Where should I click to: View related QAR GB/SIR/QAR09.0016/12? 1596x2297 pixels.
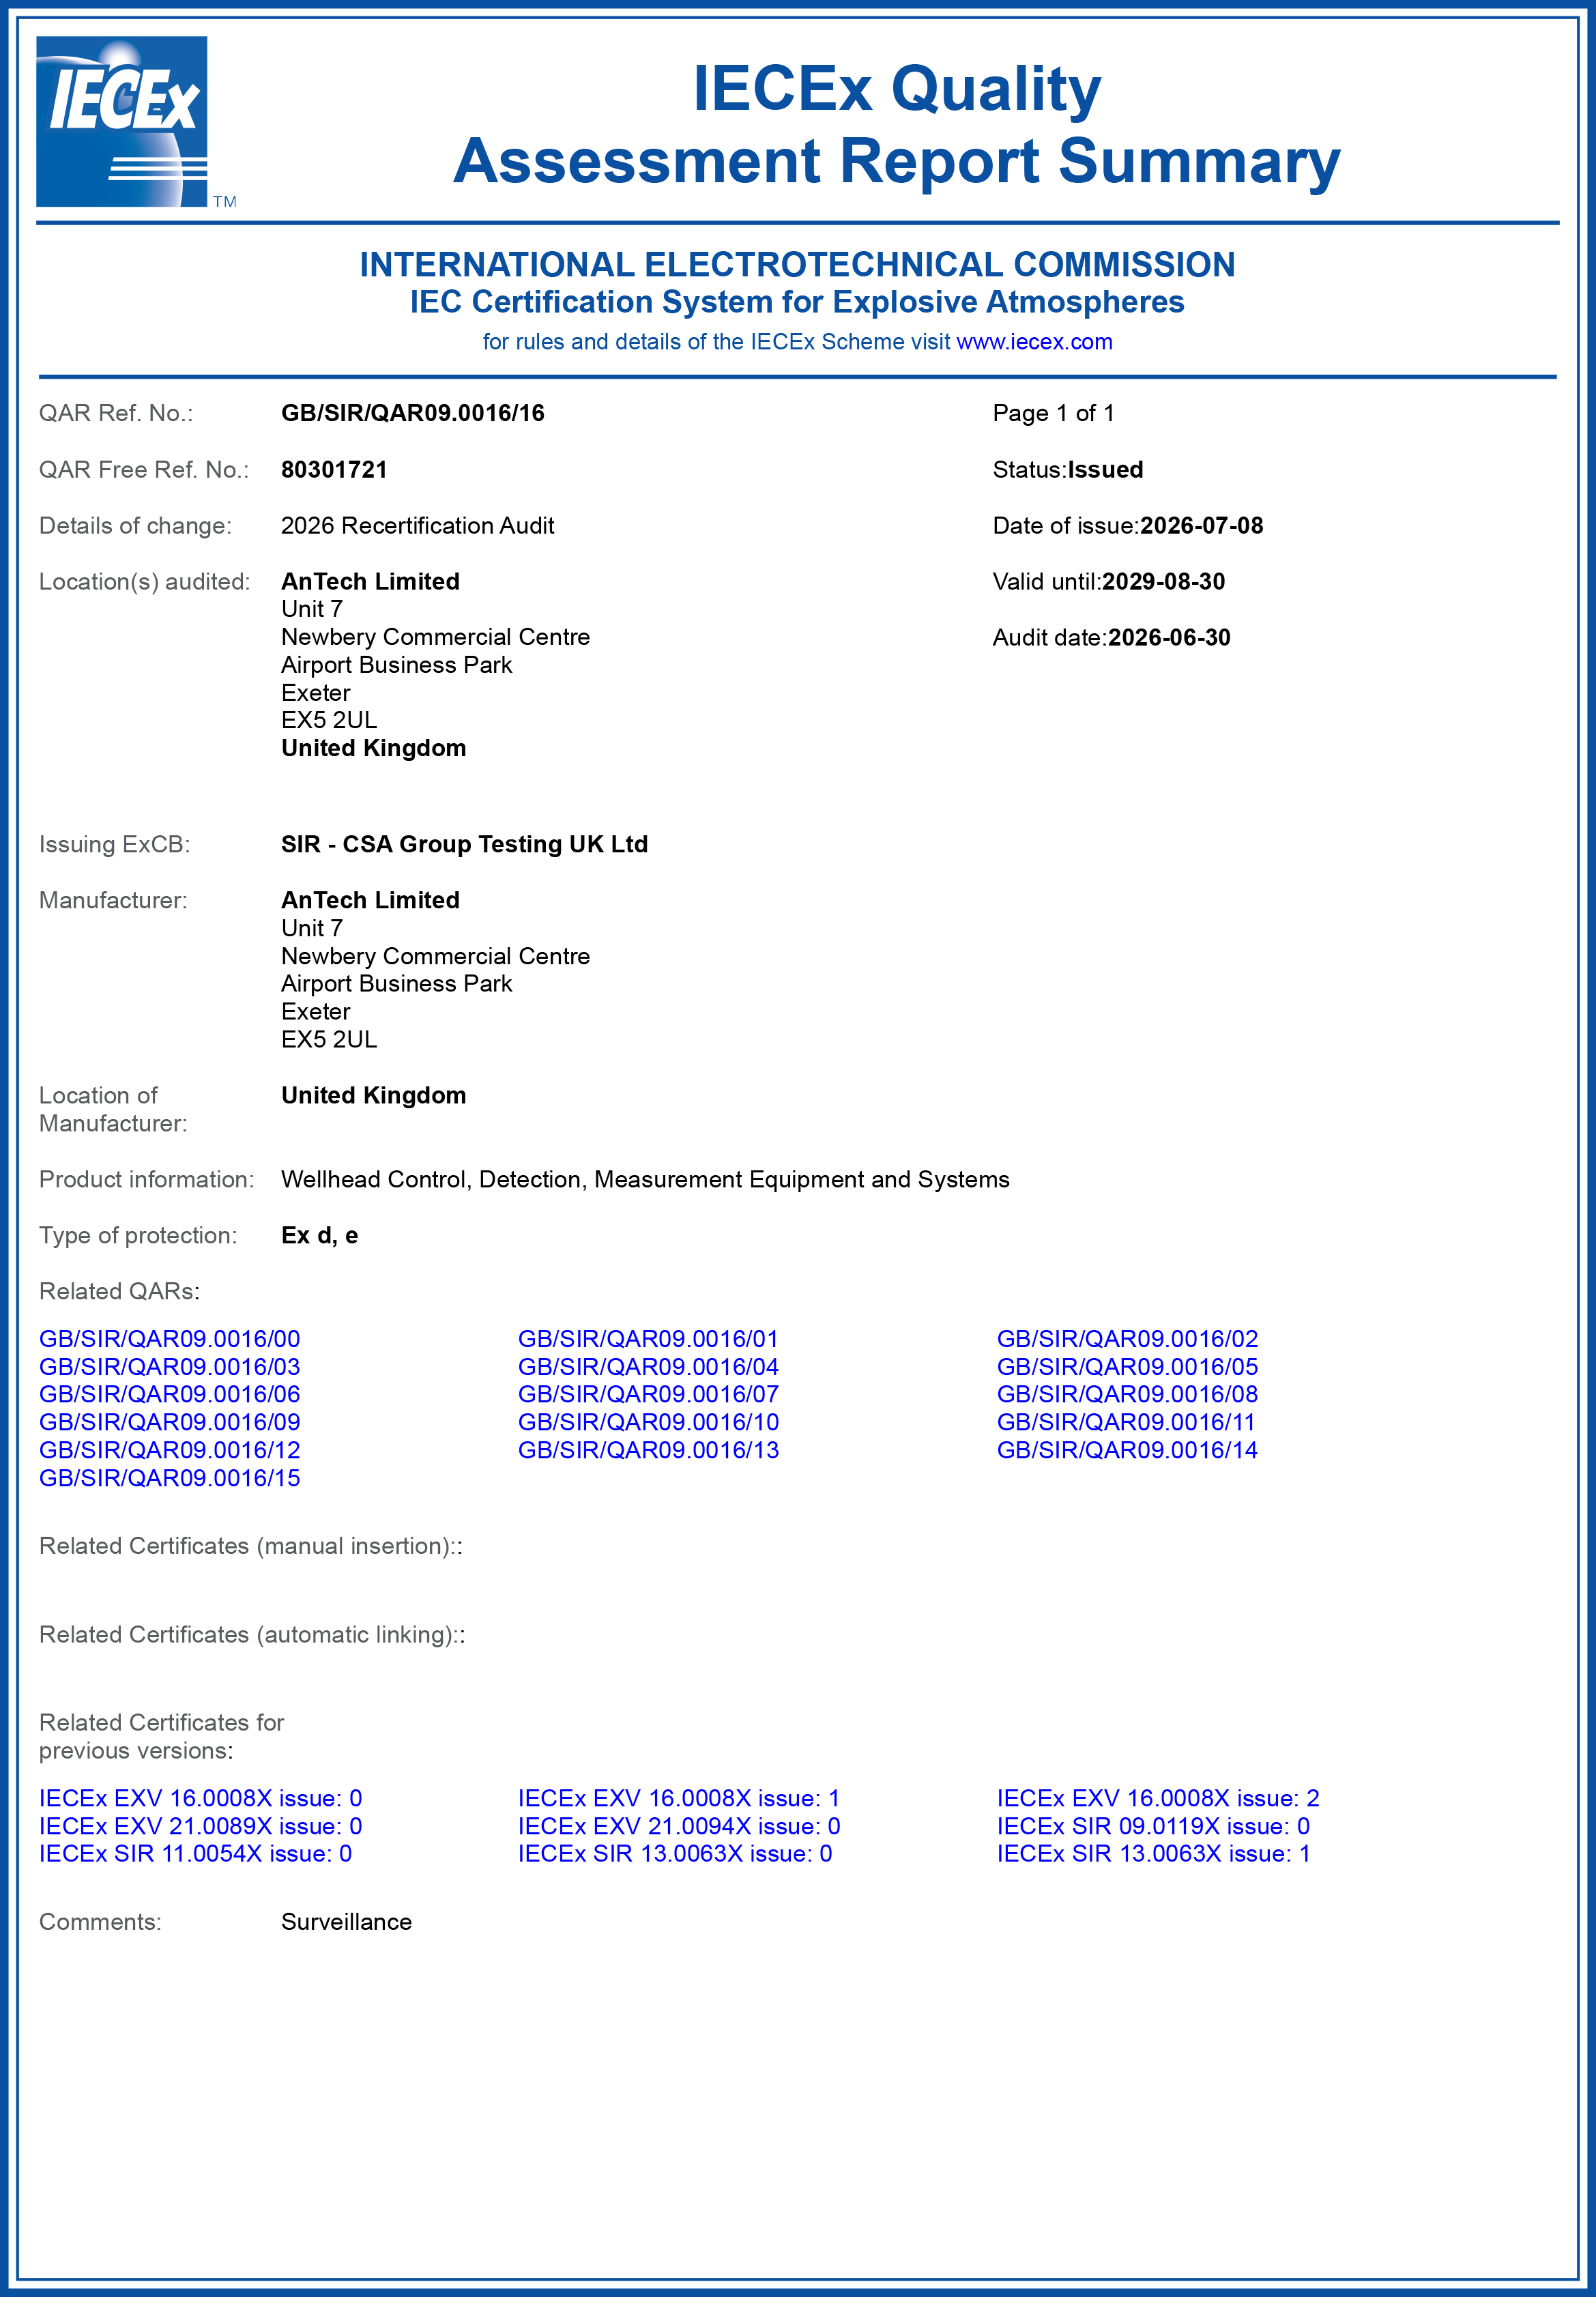tap(169, 1450)
